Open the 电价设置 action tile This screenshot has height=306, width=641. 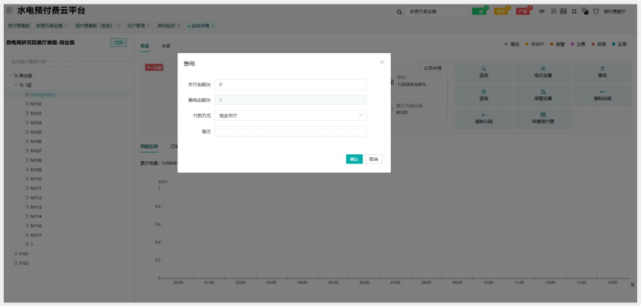(543, 73)
